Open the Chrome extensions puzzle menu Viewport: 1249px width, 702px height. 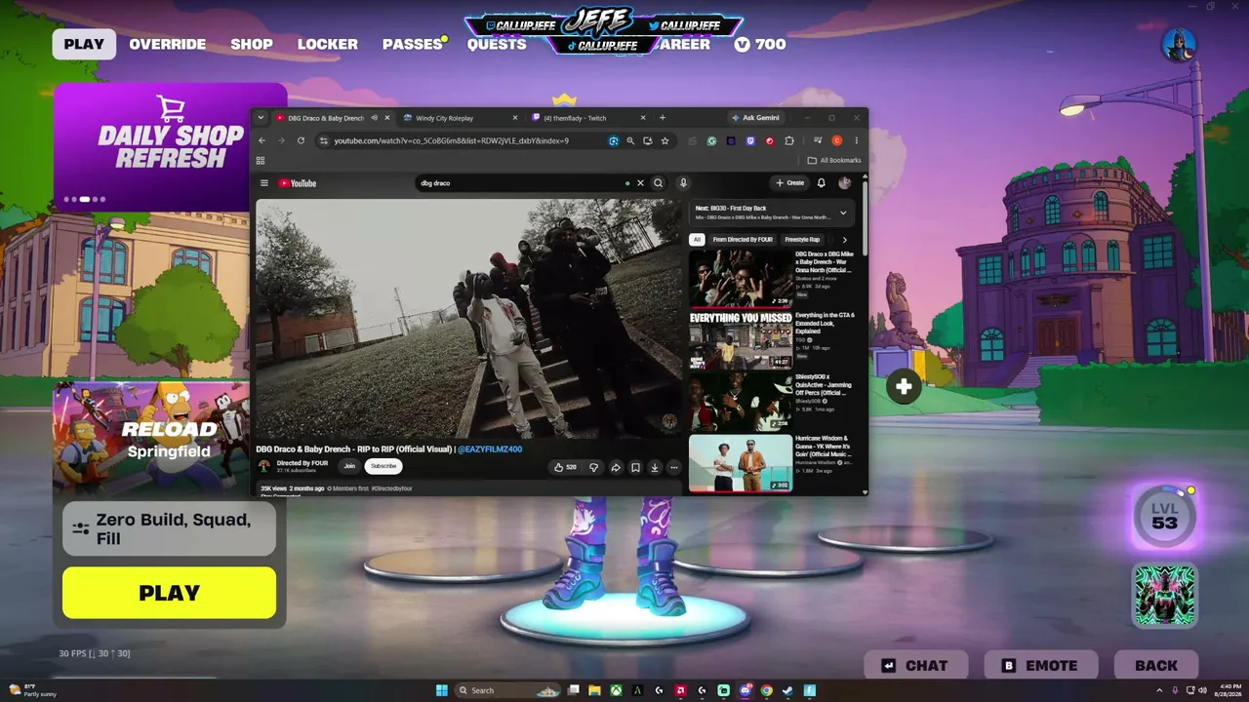point(788,140)
